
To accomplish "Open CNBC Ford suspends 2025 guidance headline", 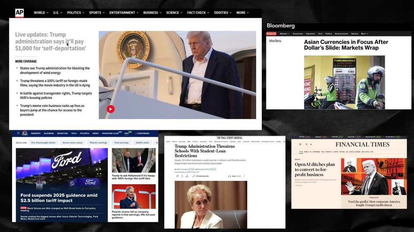I will pos(59,198).
